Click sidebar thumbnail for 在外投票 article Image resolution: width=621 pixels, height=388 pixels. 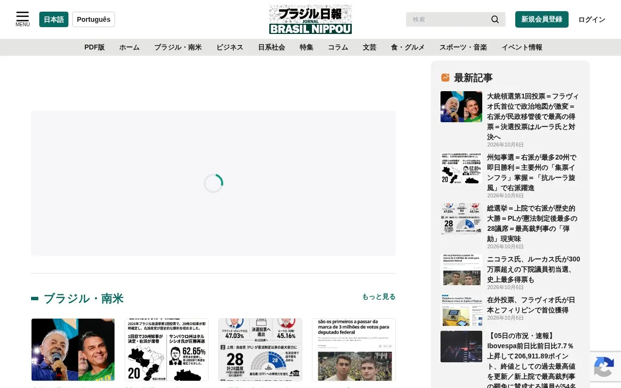pos(461,310)
